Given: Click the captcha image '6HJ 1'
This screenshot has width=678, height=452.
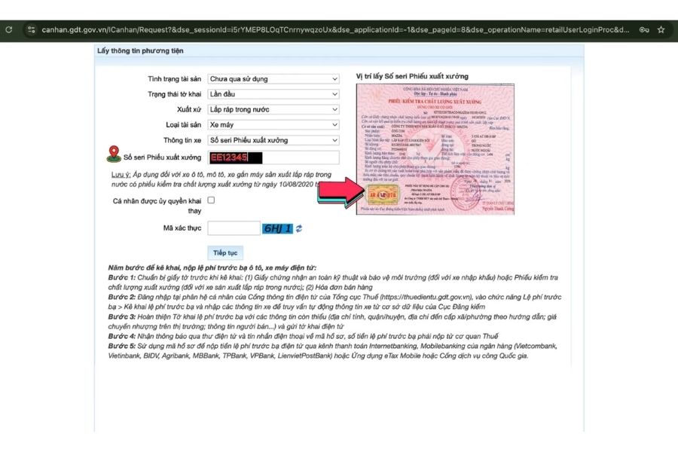Looking at the screenshot, I should click(277, 228).
